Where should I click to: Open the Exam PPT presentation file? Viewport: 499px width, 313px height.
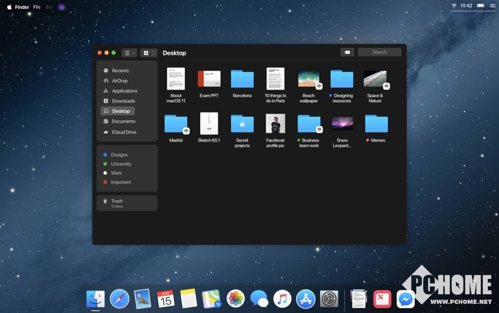point(209,79)
